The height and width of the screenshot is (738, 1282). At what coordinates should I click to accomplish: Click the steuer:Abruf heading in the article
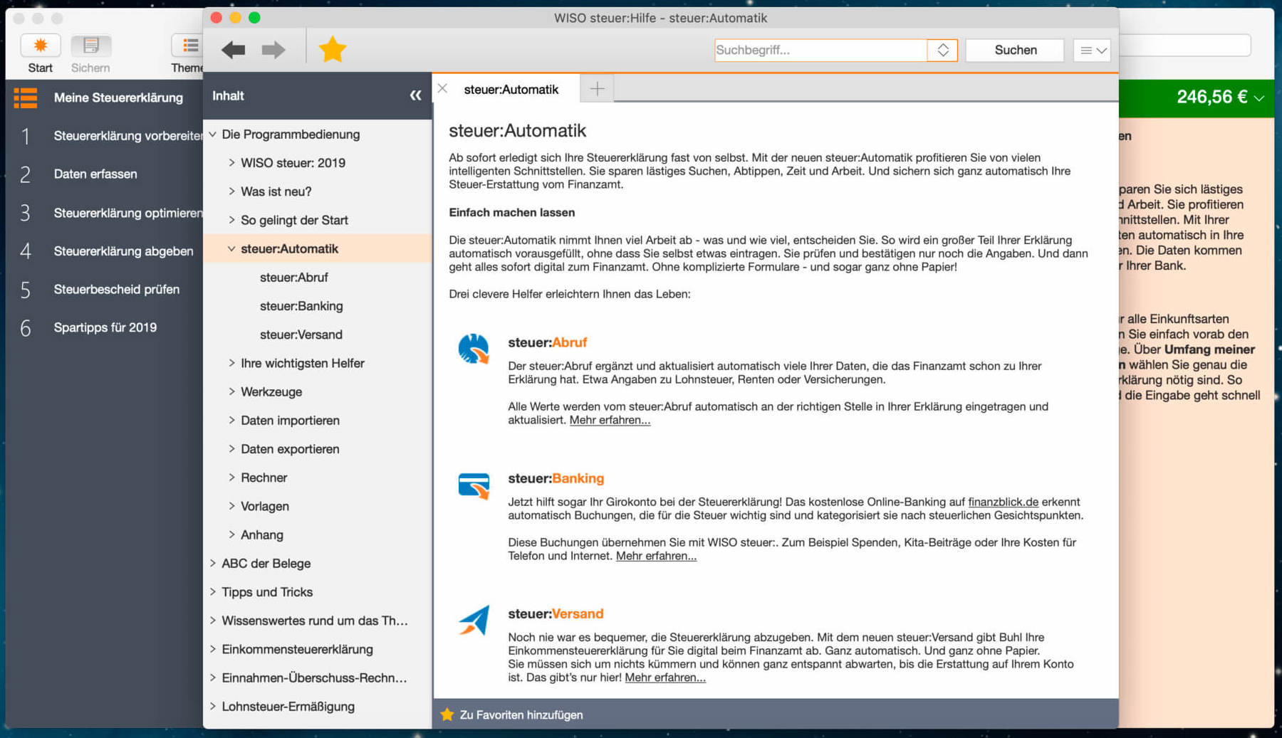pos(547,342)
